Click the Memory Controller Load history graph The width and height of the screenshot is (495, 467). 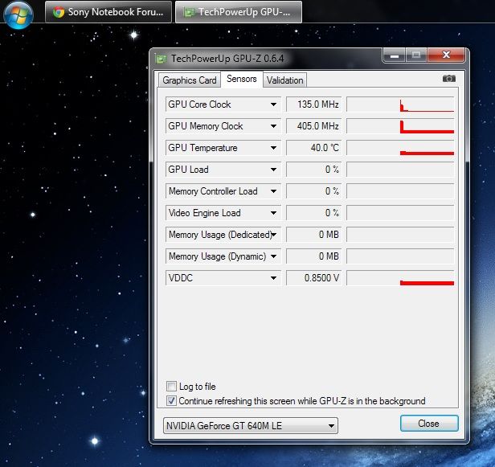click(400, 191)
